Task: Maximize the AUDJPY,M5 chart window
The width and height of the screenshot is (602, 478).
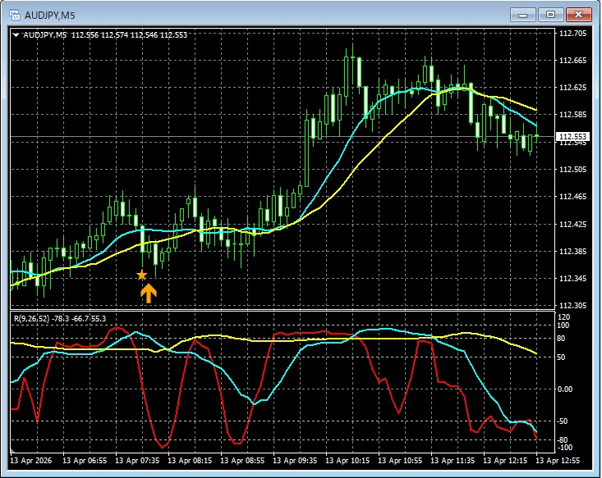Action: pos(550,14)
